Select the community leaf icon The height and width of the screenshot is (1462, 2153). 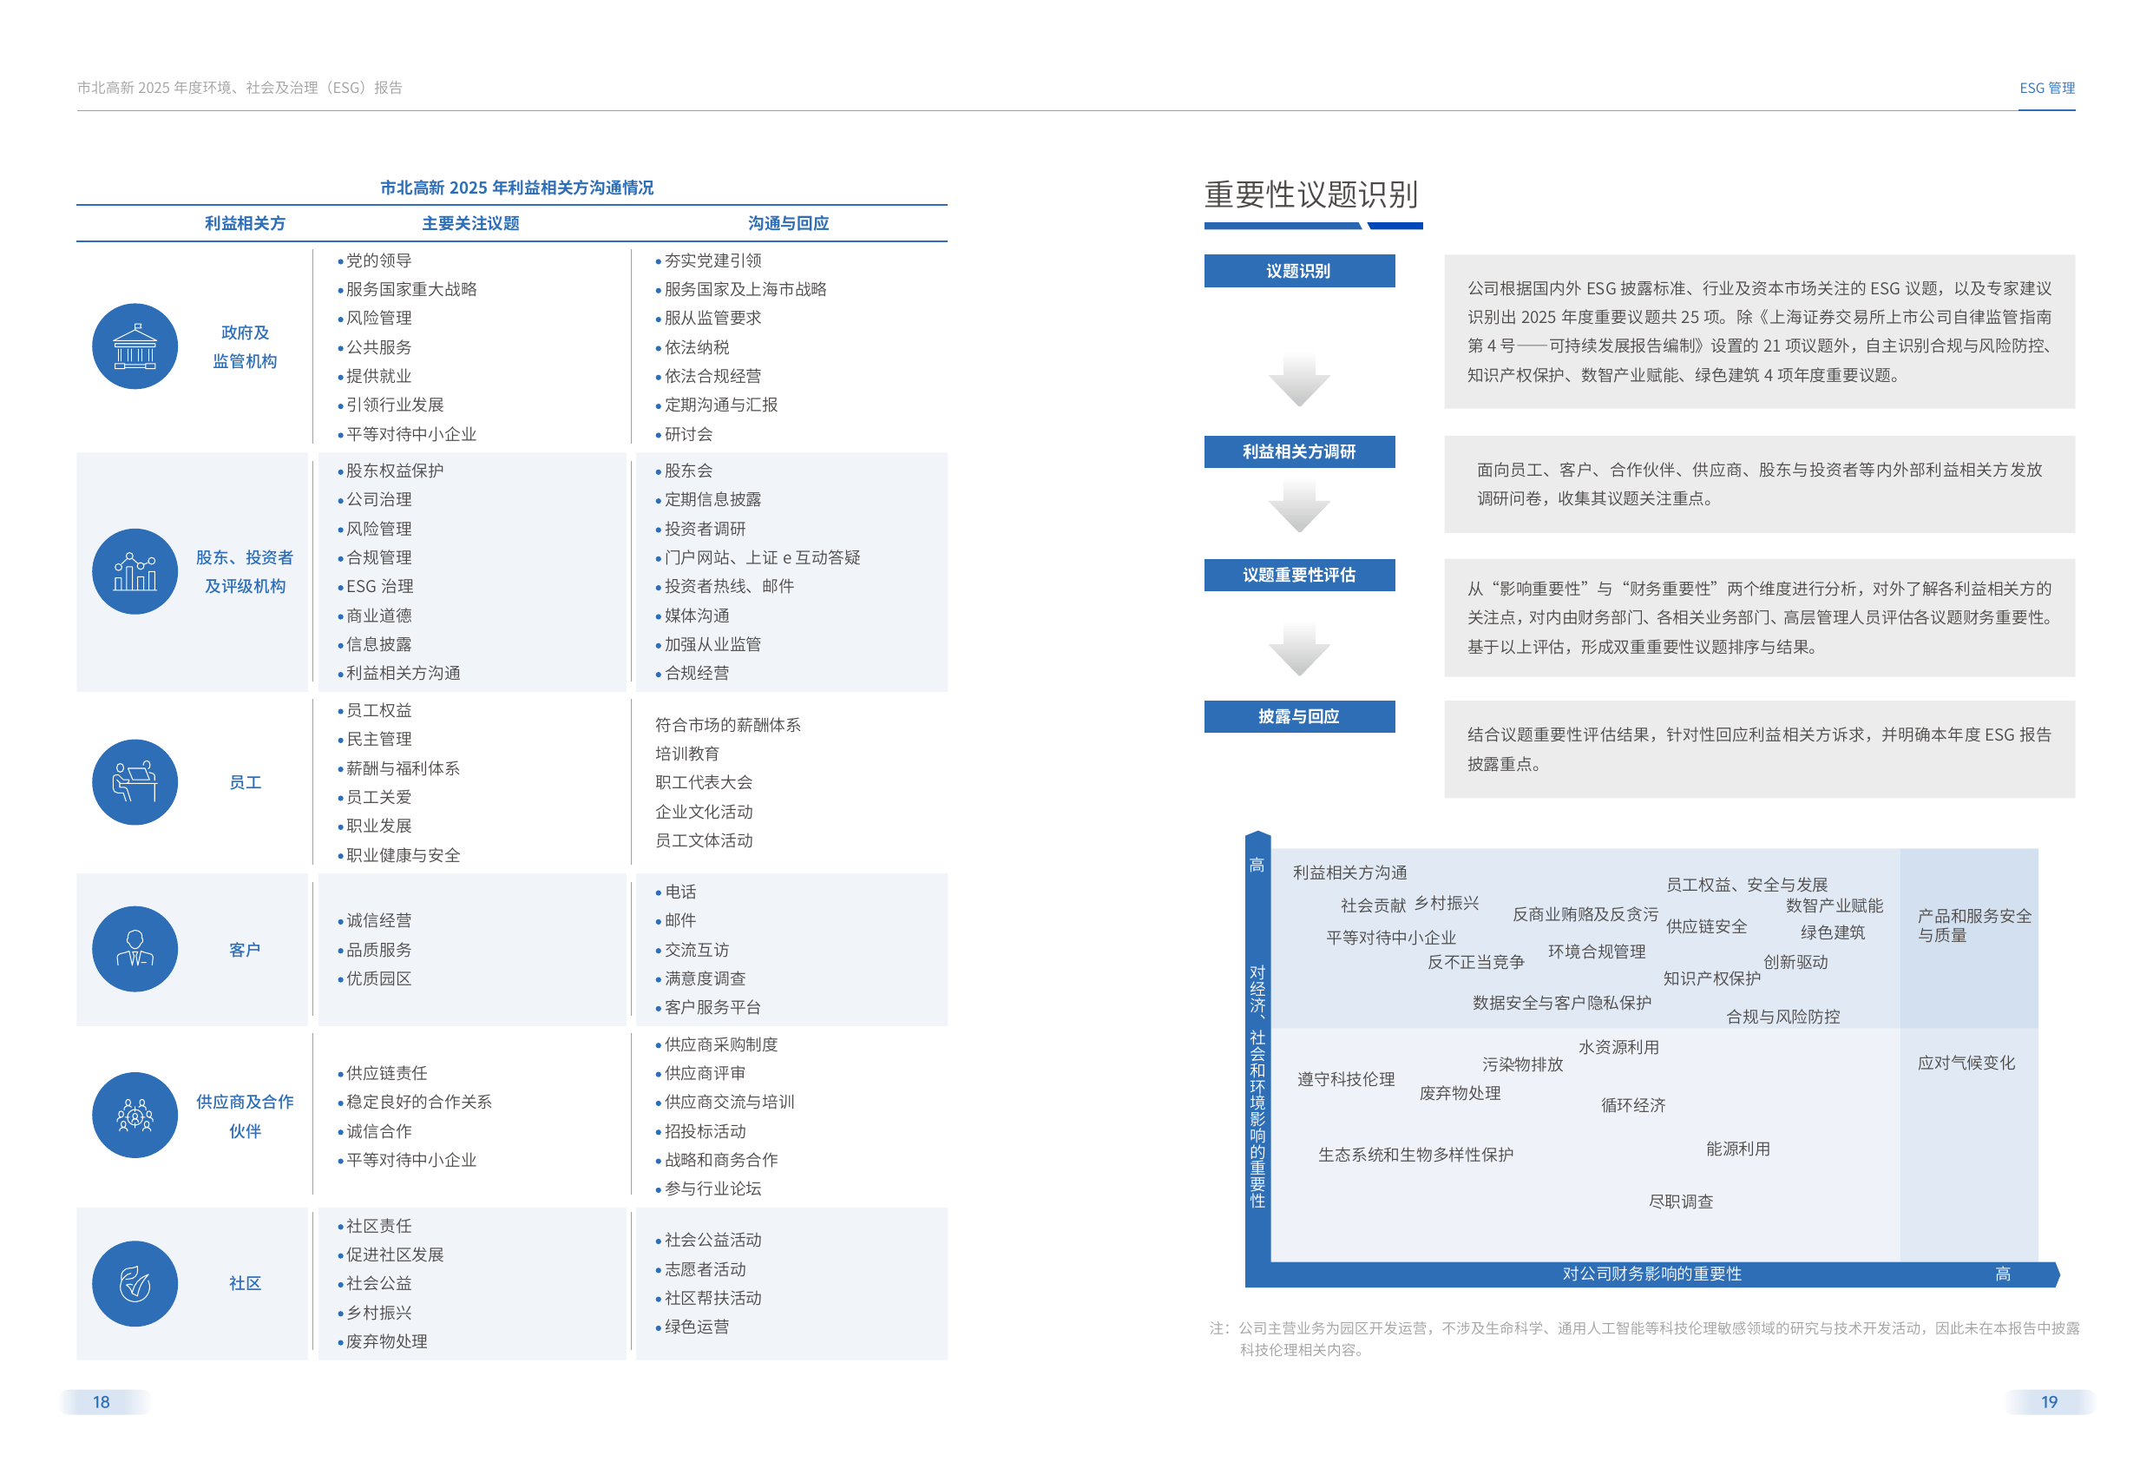point(135,1284)
